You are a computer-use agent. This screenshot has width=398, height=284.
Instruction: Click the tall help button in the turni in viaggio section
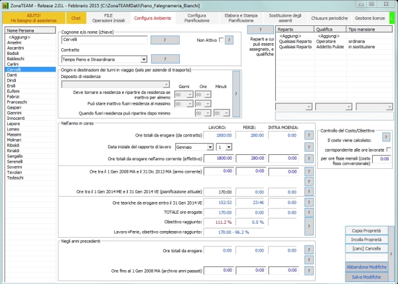tap(236, 94)
